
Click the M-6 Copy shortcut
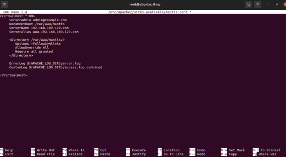[x=229, y=154]
